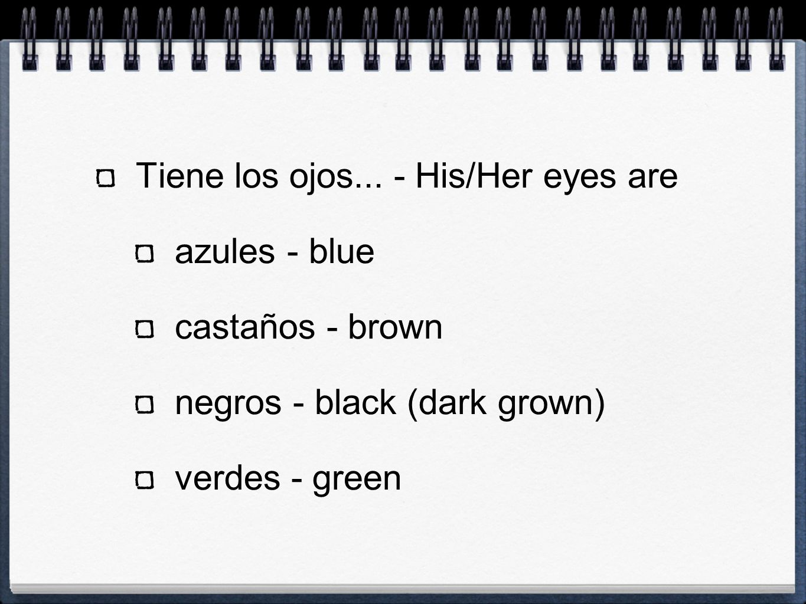
Task: Click the bullet next to castaños
Action: click(x=145, y=330)
